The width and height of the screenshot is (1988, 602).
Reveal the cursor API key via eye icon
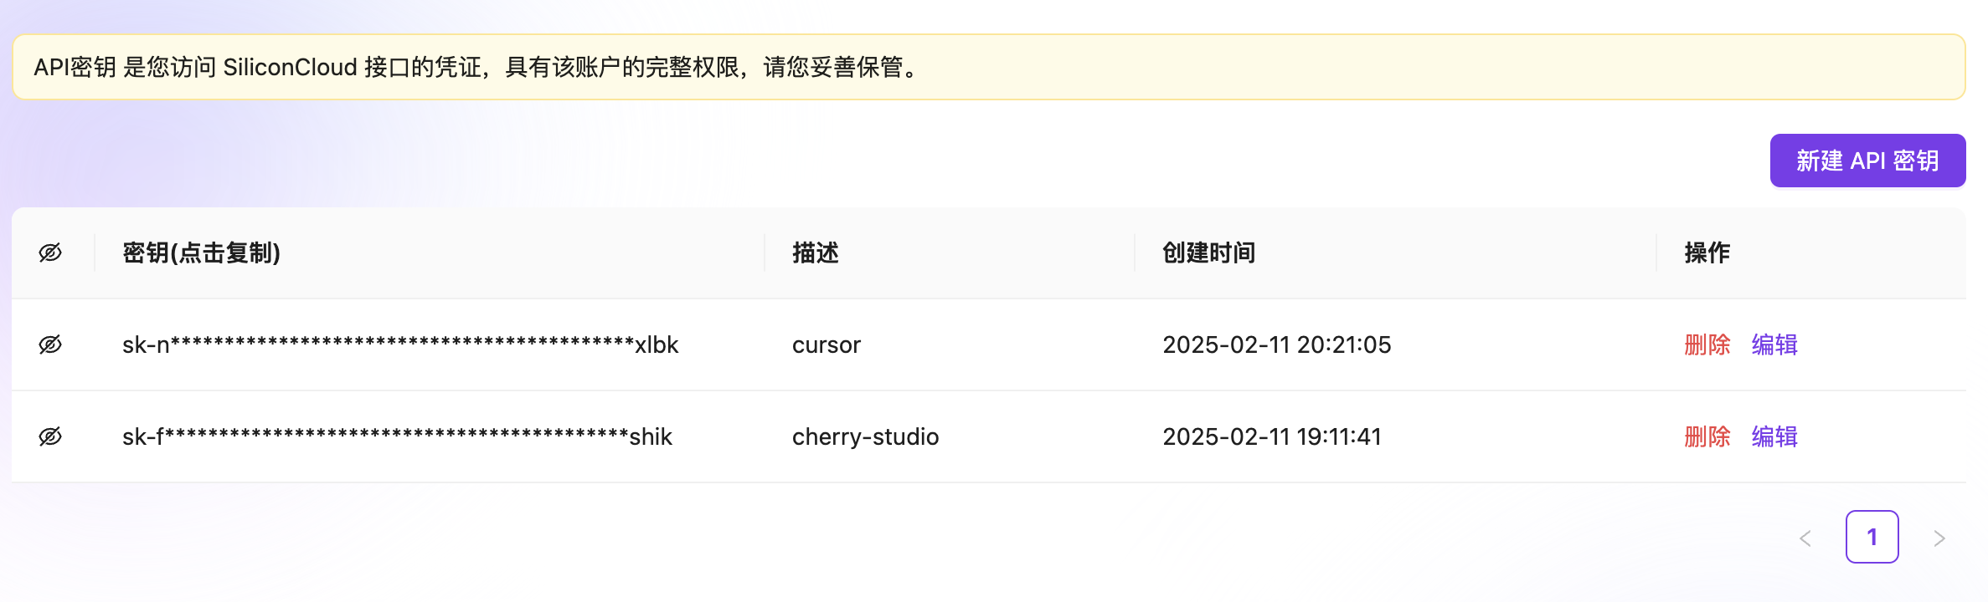[x=50, y=344]
